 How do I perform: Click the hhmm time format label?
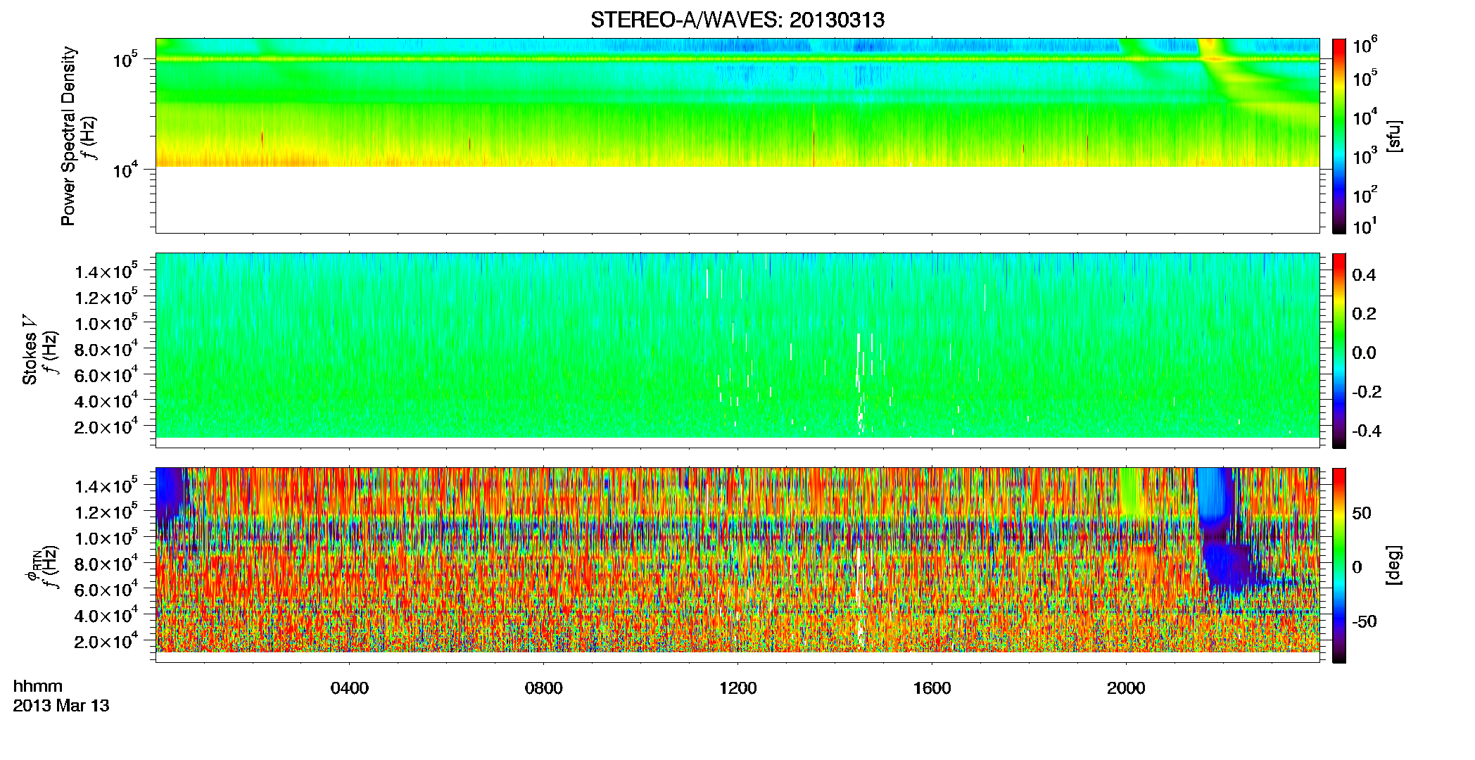pos(38,686)
